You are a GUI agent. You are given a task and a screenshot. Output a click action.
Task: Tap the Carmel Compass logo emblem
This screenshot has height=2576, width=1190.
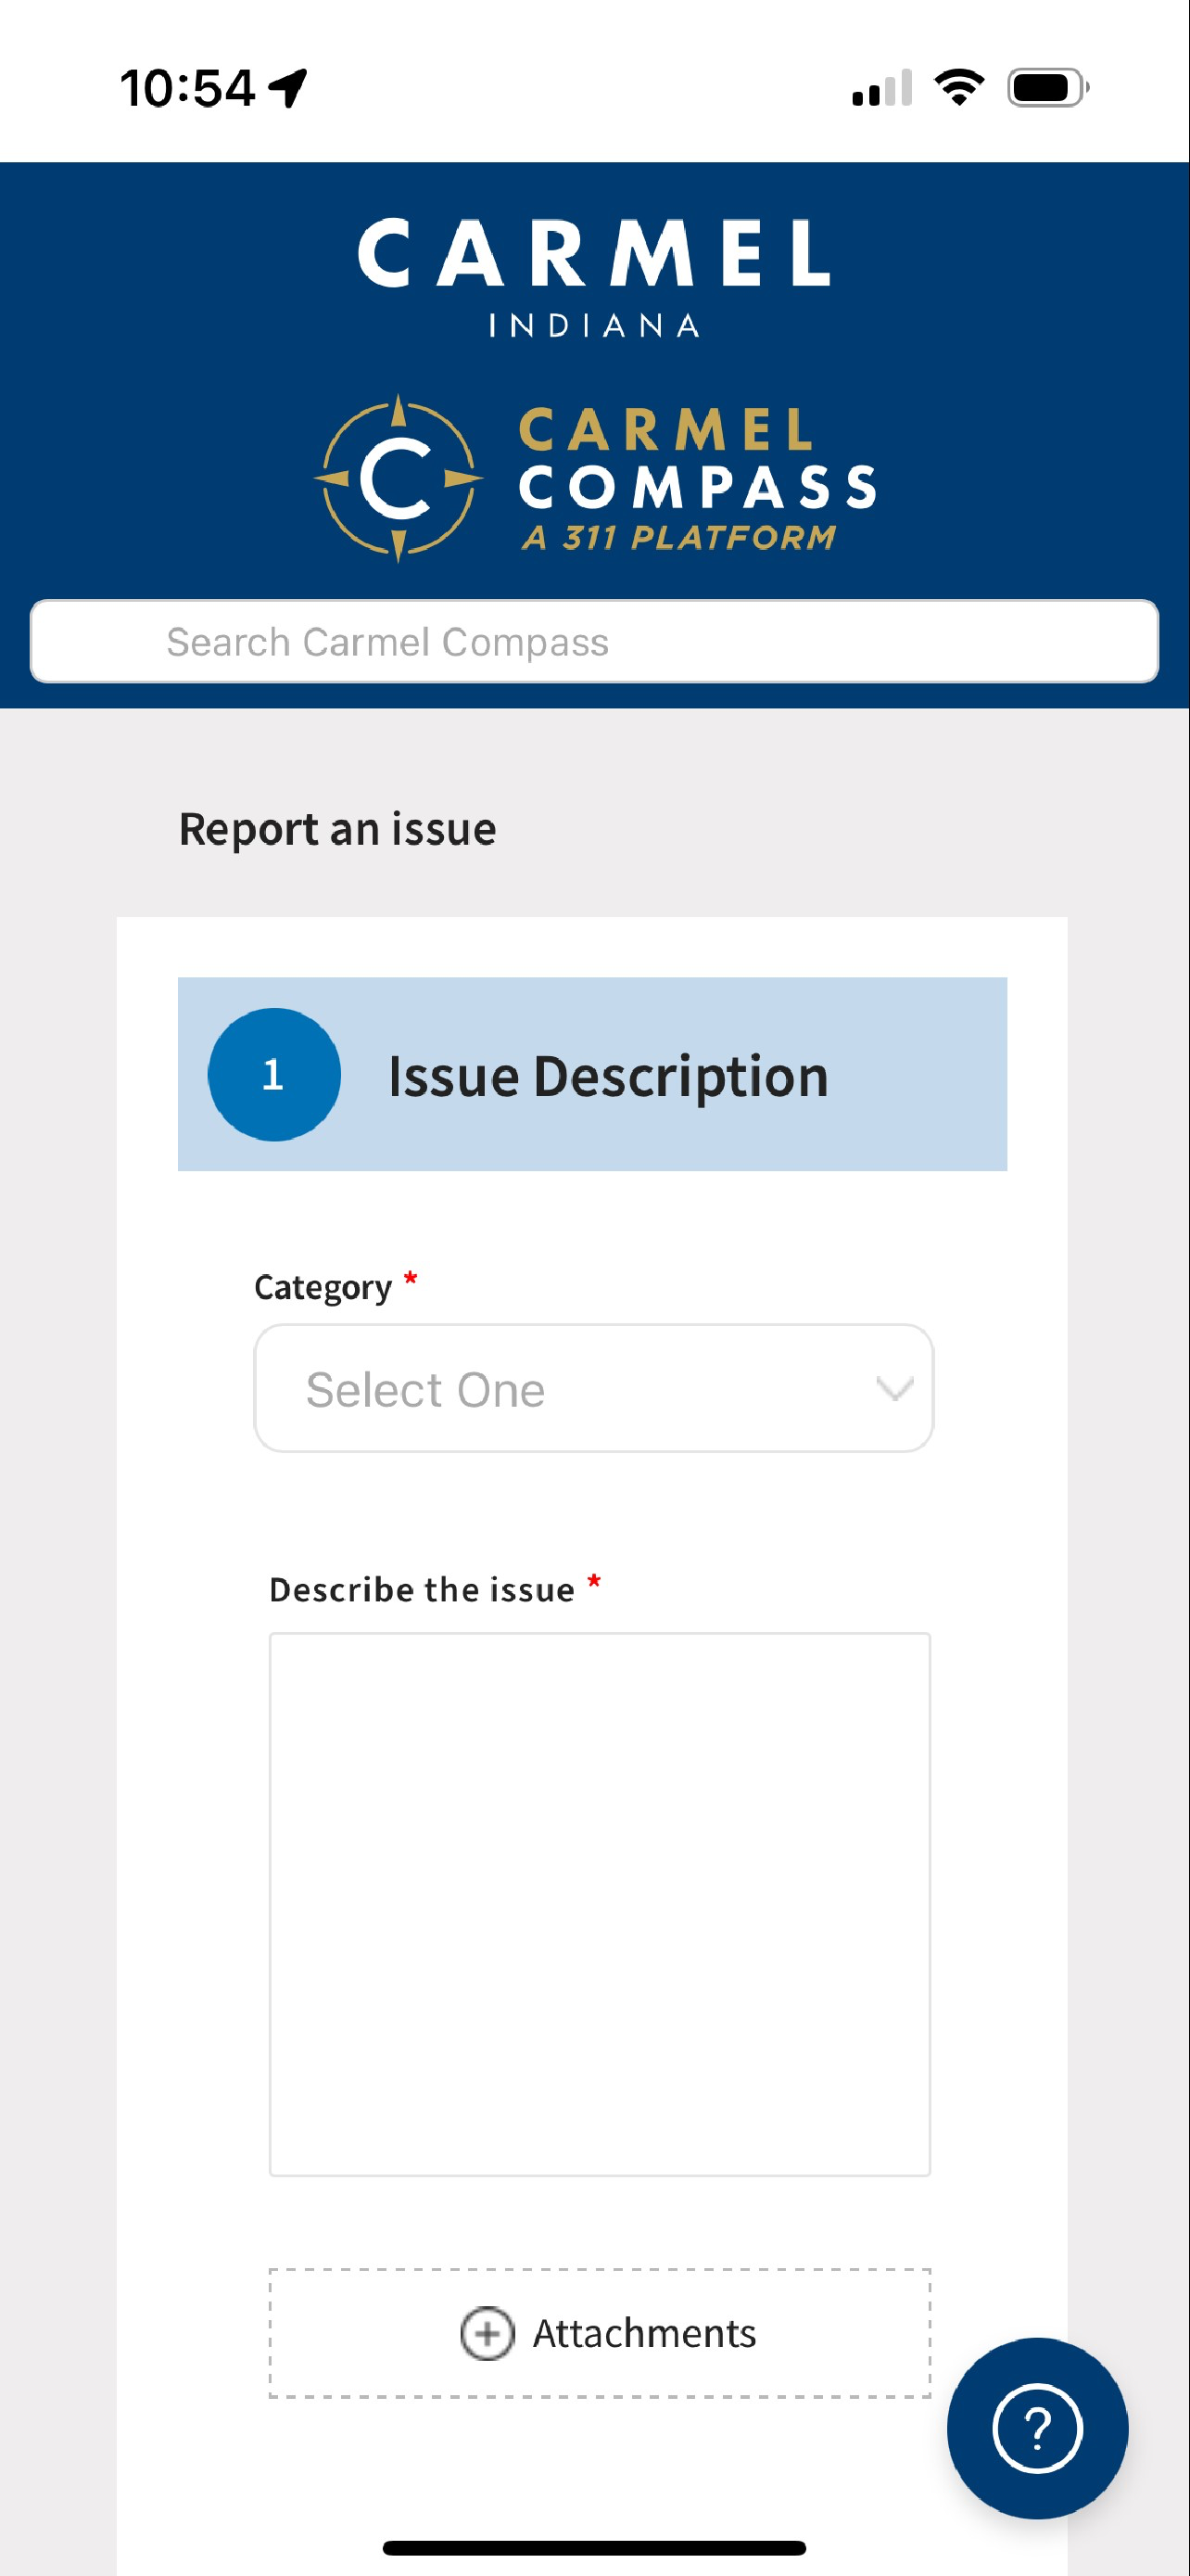[399, 478]
